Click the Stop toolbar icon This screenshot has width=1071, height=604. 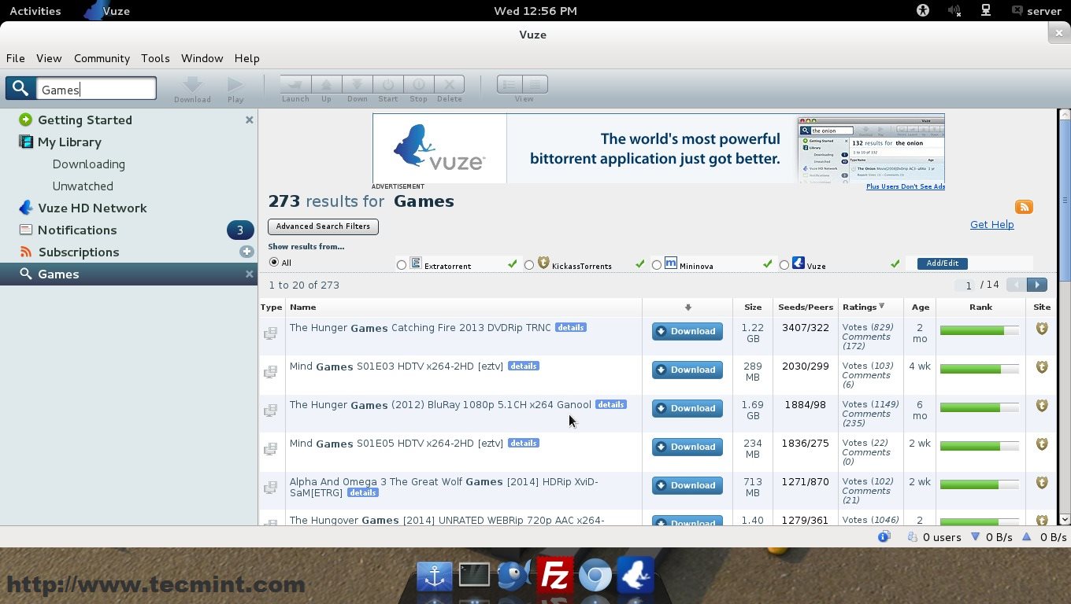click(x=418, y=85)
